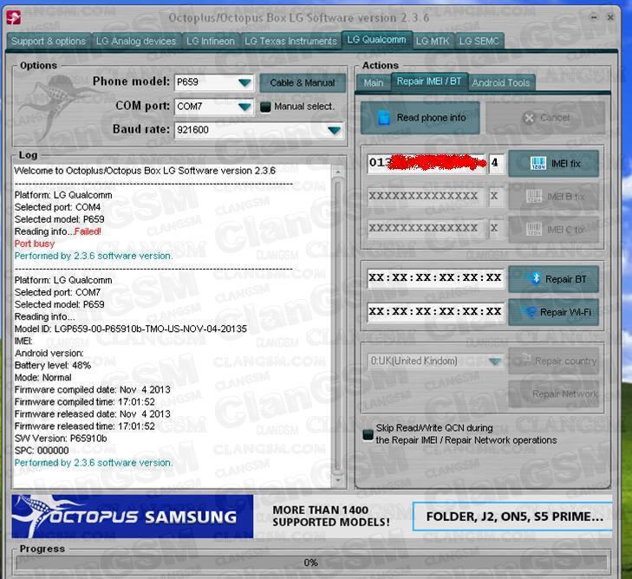The width and height of the screenshot is (632, 579).
Task: Click the Read phone info button
Action: pyautogui.click(x=420, y=118)
